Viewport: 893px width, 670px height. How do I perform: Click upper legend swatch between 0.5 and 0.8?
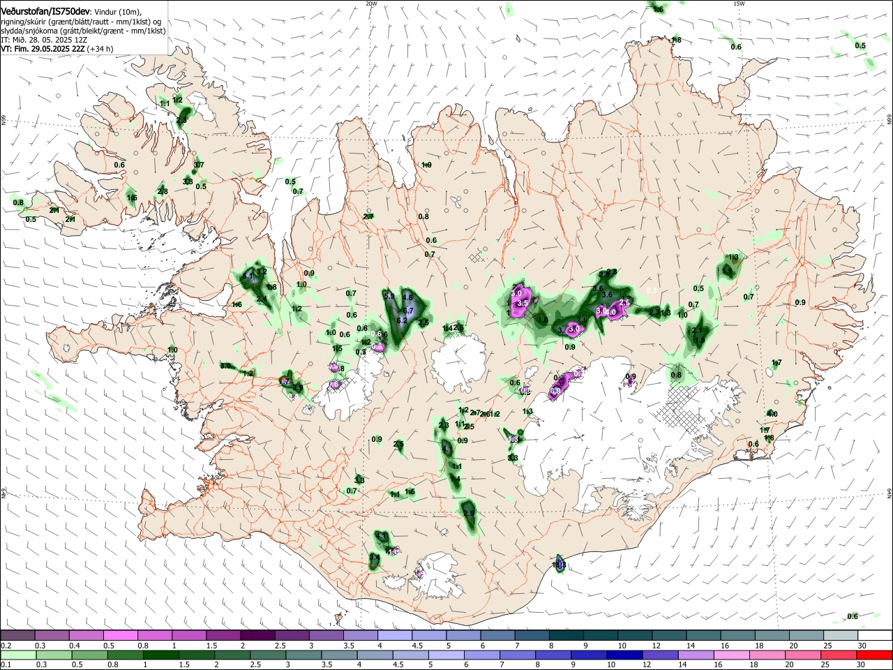(x=120, y=636)
